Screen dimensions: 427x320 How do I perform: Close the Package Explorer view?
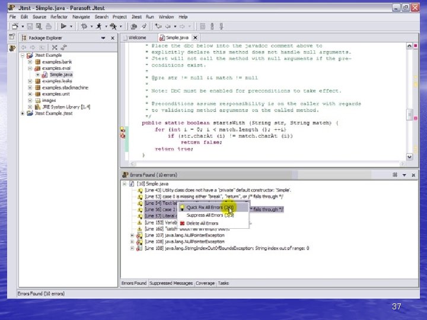click(x=113, y=38)
